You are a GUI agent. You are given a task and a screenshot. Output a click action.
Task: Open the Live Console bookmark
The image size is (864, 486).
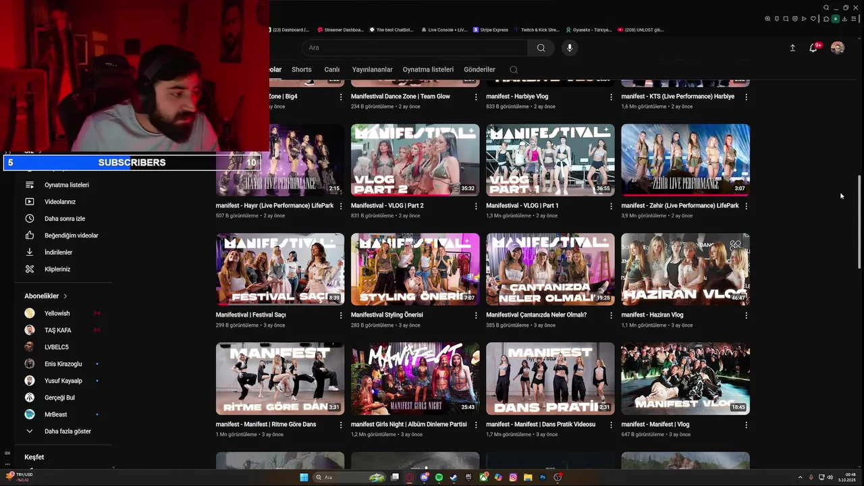[x=443, y=30]
